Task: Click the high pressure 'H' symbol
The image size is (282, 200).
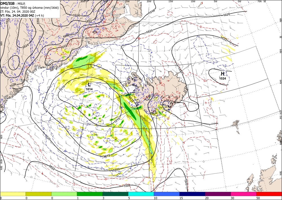Action: pyautogui.click(x=223, y=74)
